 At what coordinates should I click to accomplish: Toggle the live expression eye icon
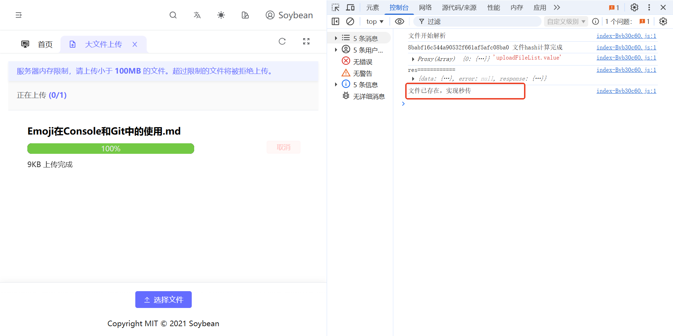399,21
